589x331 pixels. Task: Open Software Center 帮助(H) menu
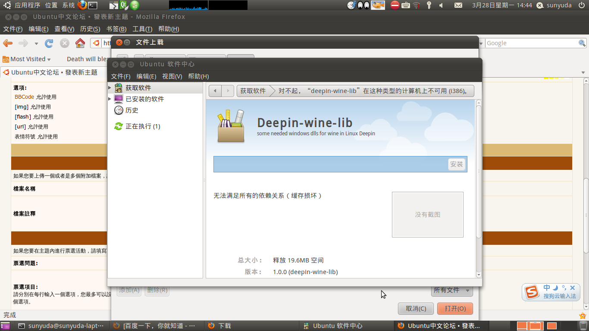198,76
